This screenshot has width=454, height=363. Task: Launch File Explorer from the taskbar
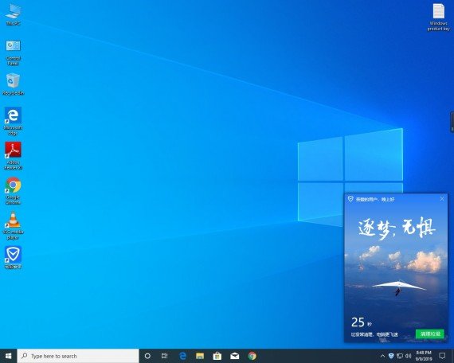click(x=200, y=356)
